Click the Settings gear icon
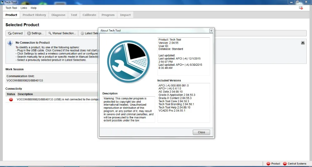312x167 pixels. [29, 33]
